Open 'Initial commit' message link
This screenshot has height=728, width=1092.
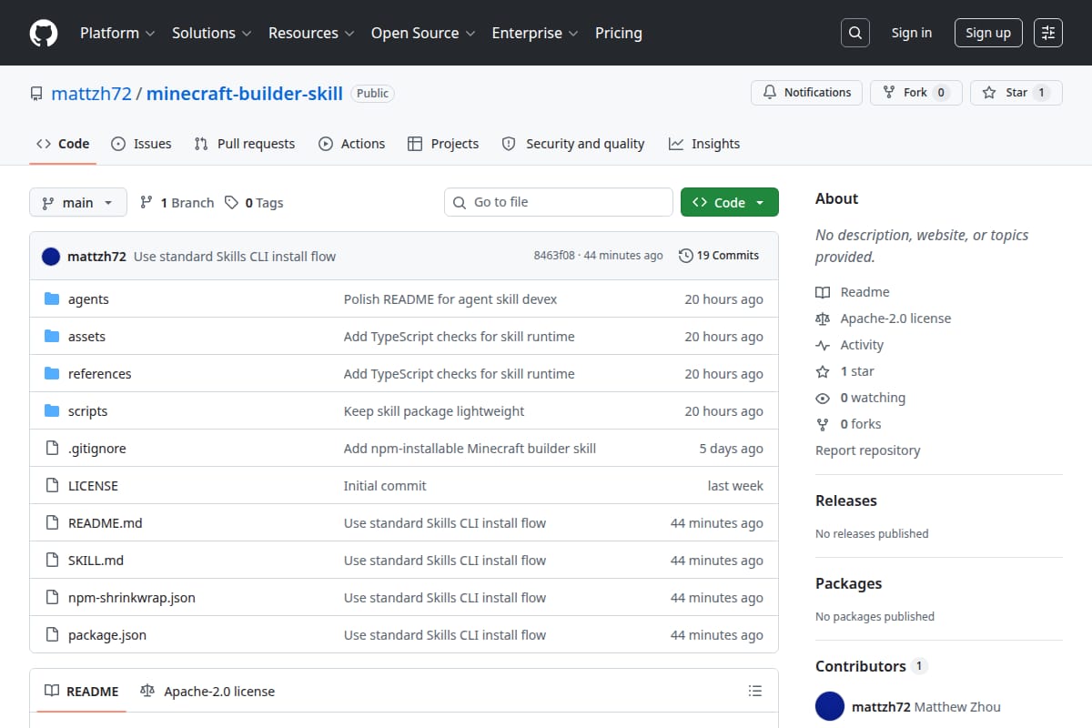click(385, 486)
